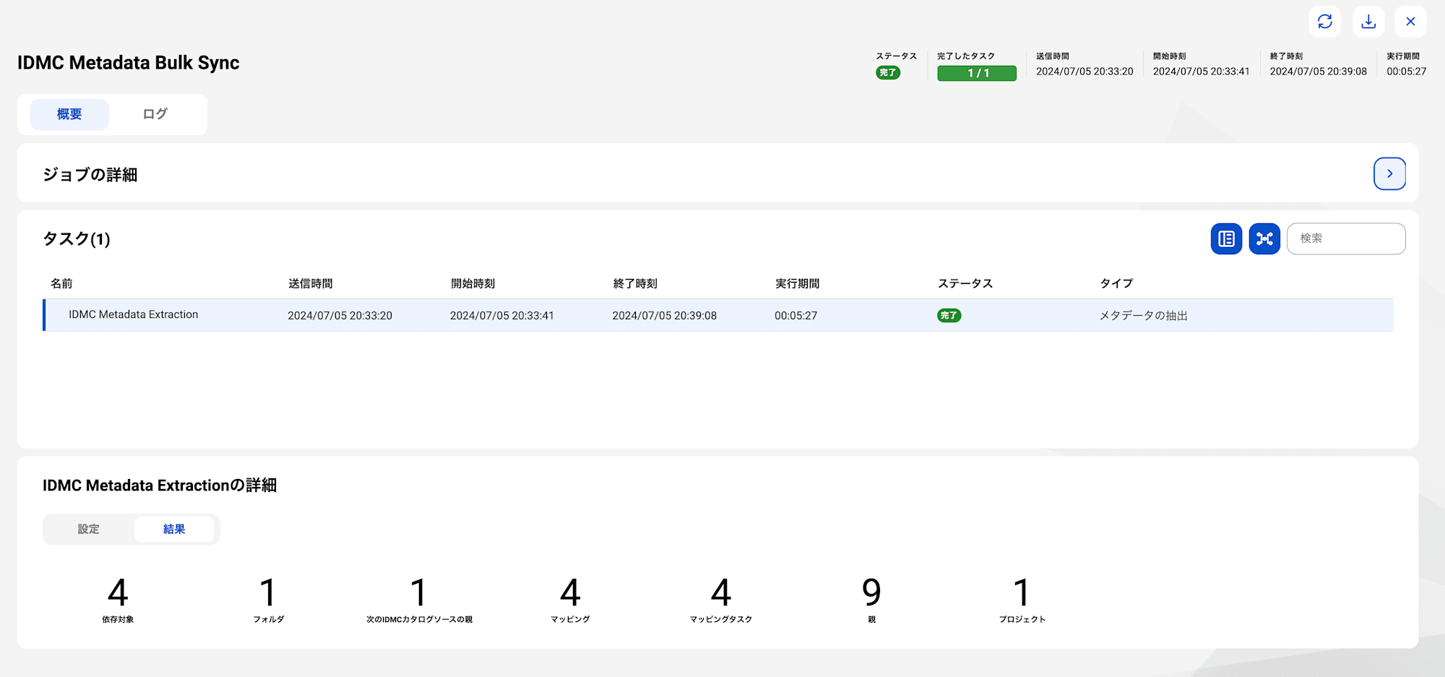The image size is (1445, 677).
Task: Click the 実行期間 table column header
Action: [798, 283]
